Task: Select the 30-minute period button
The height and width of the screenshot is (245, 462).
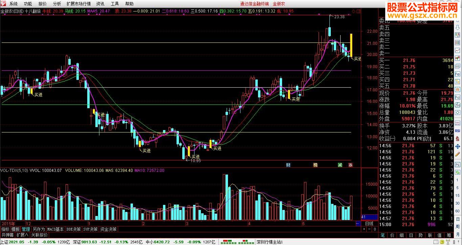Action: pos(458,204)
